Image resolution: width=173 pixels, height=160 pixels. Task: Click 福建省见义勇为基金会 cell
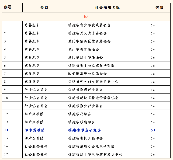(x=87, y=33)
